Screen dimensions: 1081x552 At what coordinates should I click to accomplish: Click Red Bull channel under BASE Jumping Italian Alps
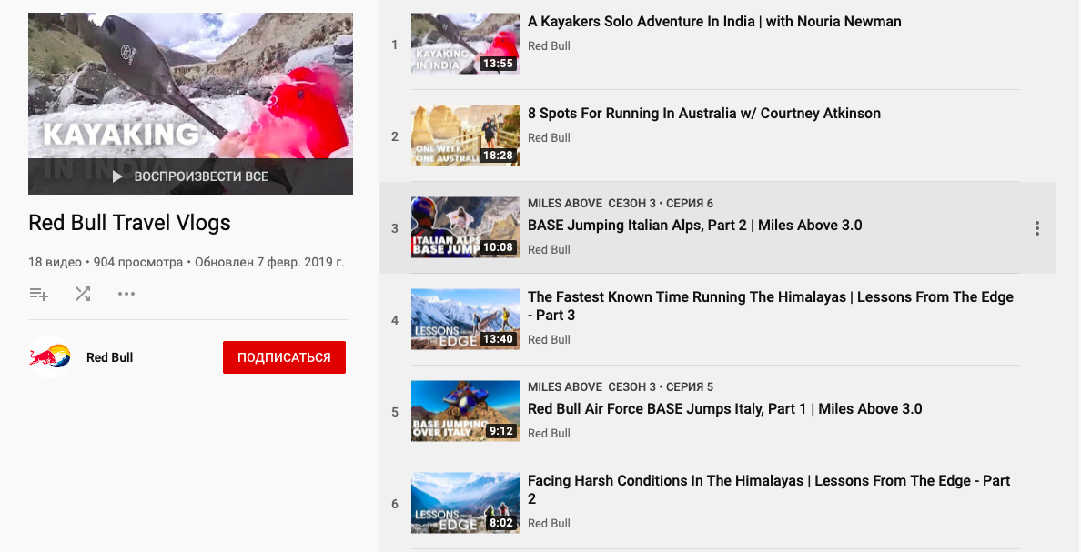click(549, 249)
